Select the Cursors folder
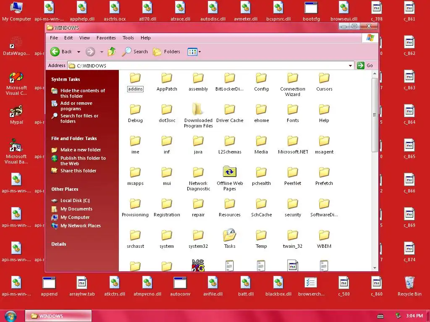The image size is (430, 322). click(x=324, y=83)
